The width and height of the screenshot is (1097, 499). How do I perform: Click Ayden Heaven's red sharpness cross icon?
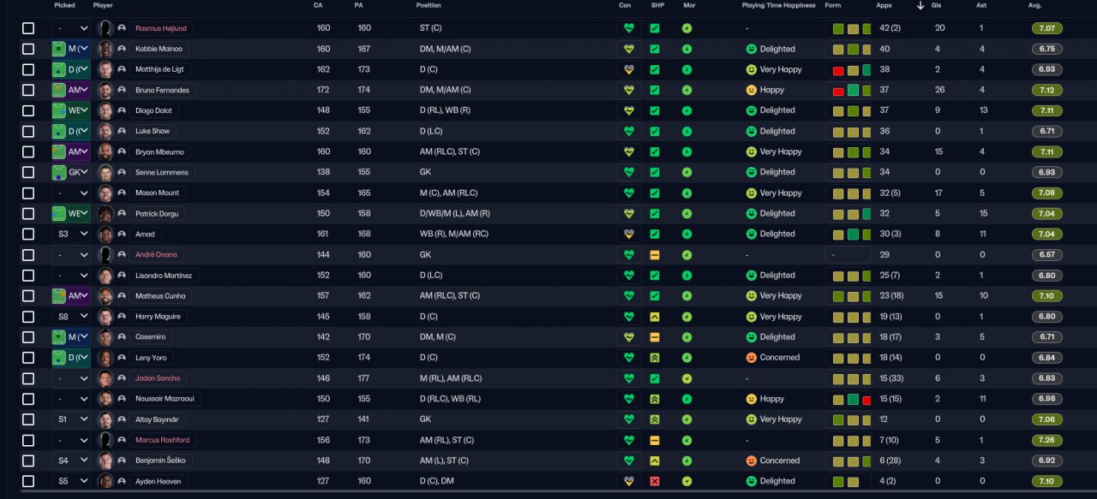point(655,481)
